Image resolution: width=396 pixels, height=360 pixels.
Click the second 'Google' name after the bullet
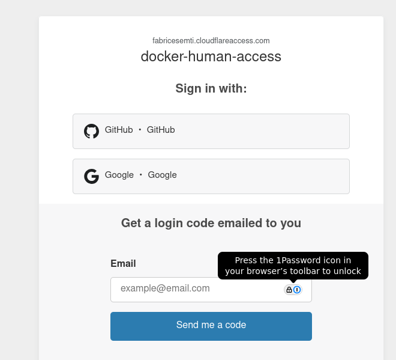[162, 175]
